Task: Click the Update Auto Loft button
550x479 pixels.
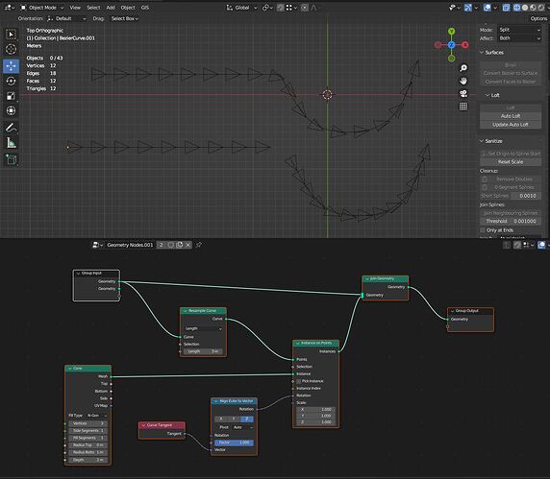Action: [511, 124]
